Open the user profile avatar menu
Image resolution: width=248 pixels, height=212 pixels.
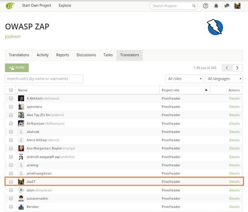click(x=237, y=6)
